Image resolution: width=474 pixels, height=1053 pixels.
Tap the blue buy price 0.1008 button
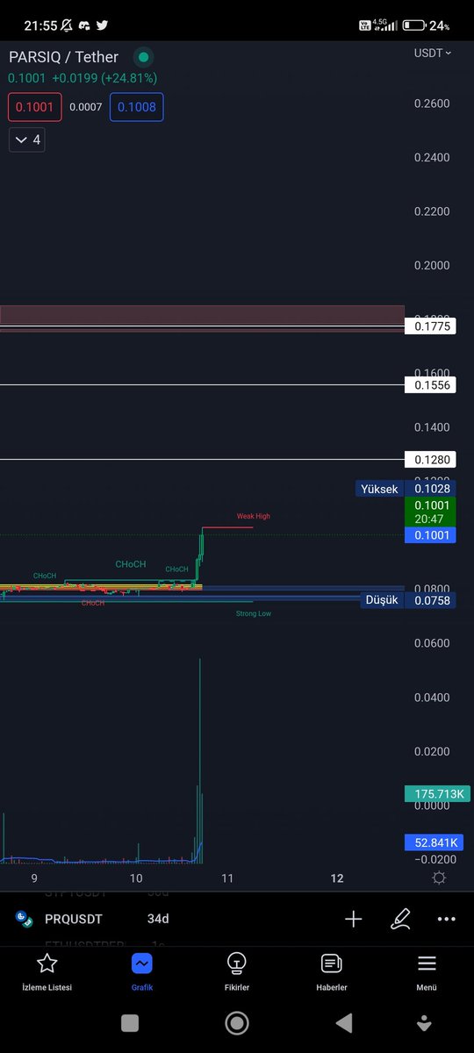tap(136, 107)
